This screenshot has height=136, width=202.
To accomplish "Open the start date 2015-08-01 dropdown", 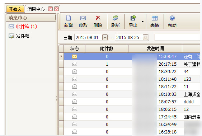I will (x=105, y=37).
